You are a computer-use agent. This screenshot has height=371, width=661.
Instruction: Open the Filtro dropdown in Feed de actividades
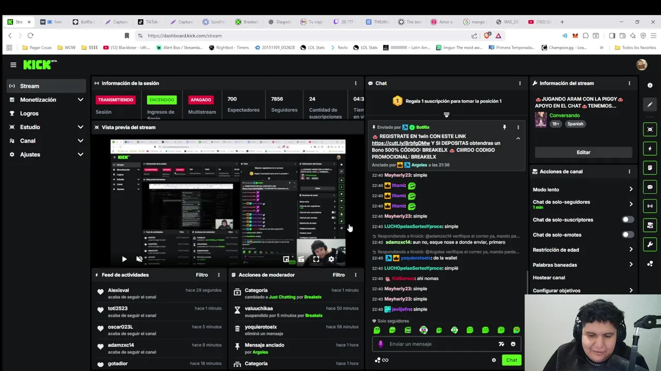[202, 275]
